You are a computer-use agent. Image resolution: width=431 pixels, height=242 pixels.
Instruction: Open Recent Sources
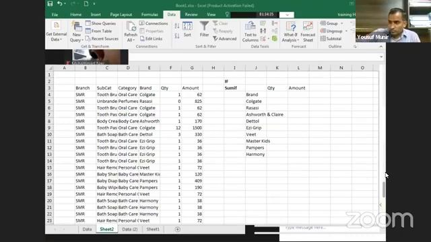(x=102, y=39)
